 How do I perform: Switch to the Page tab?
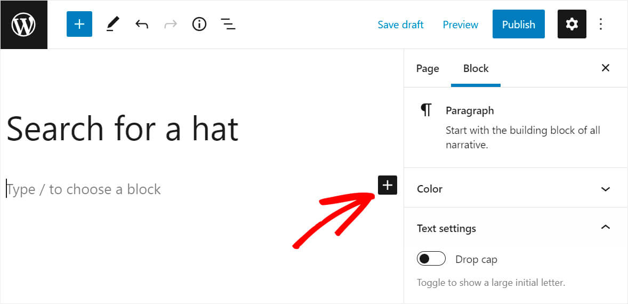click(428, 68)
